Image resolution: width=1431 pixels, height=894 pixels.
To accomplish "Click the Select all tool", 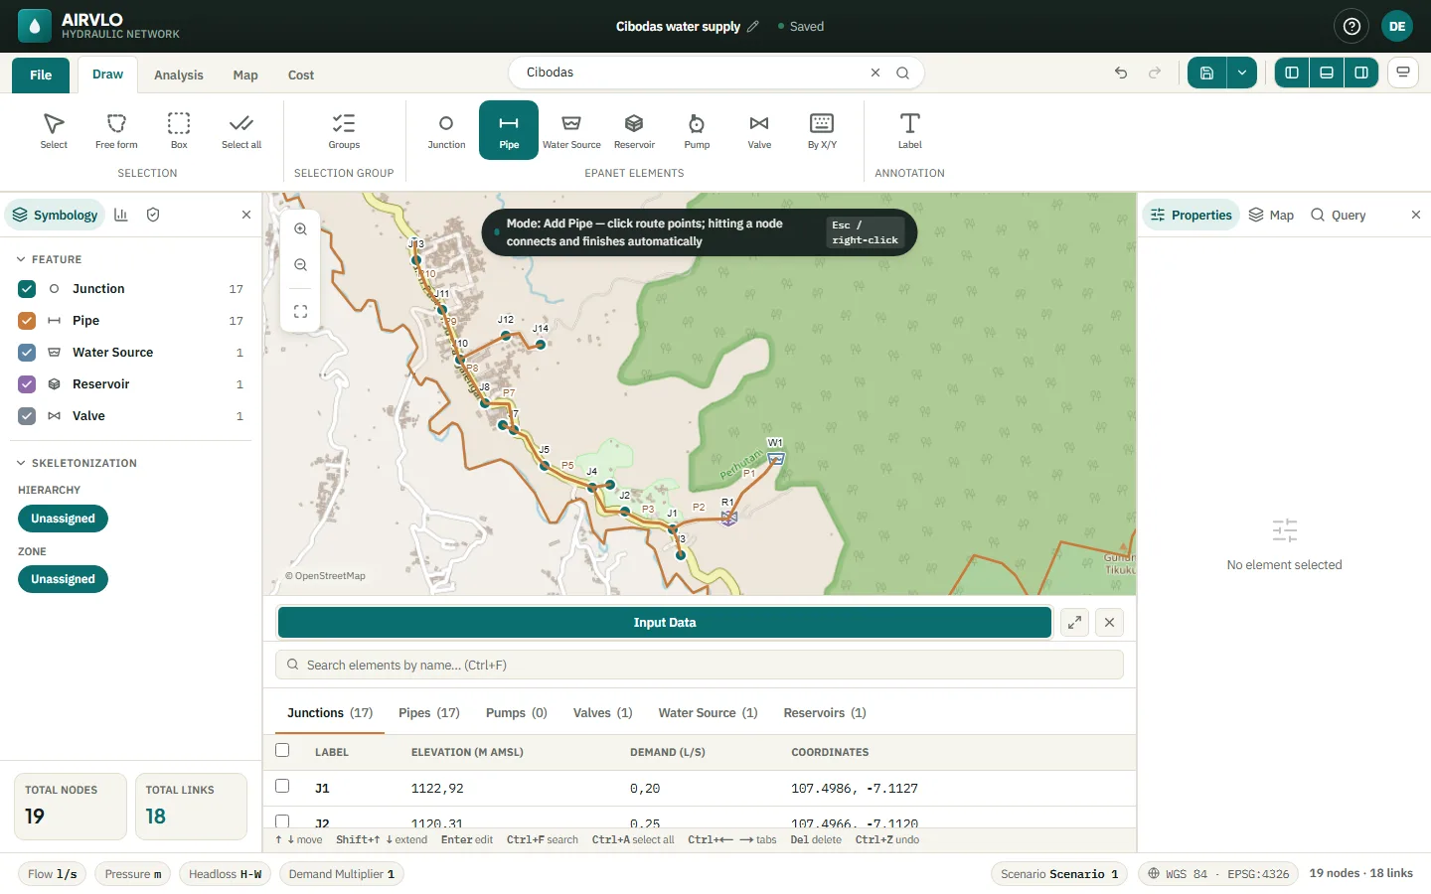I will pyautogui.click(x=241, y=130).
